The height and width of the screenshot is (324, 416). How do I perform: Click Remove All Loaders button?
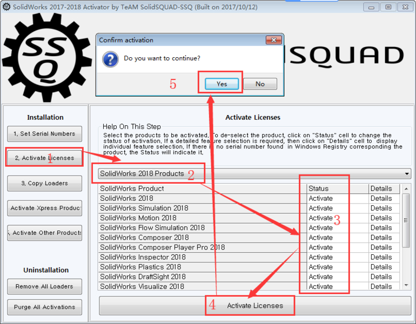pyautogui.click(x=44, y=286)
